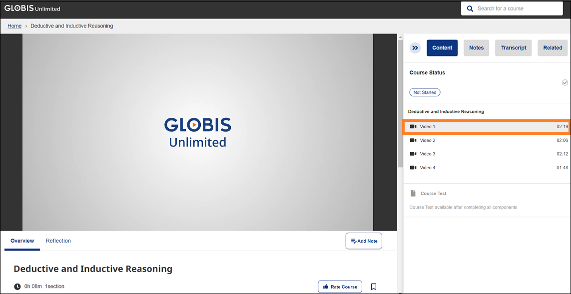The image size is (571, 294).
Task: Click the clock icon near course duration
Action: pos(17,287)
